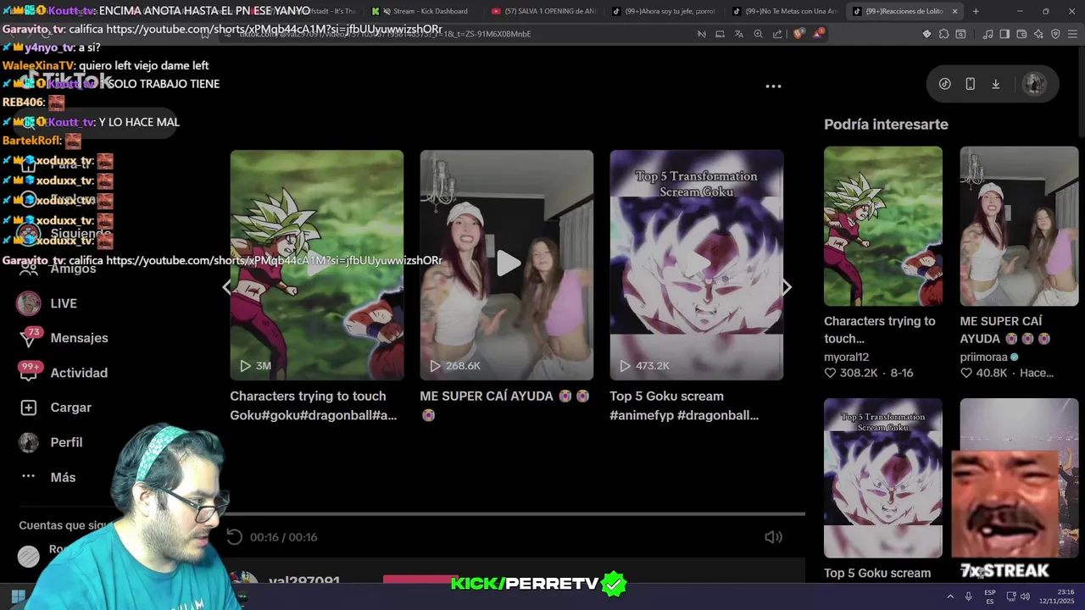Open Brave Wallet icon

point(1021,34)
